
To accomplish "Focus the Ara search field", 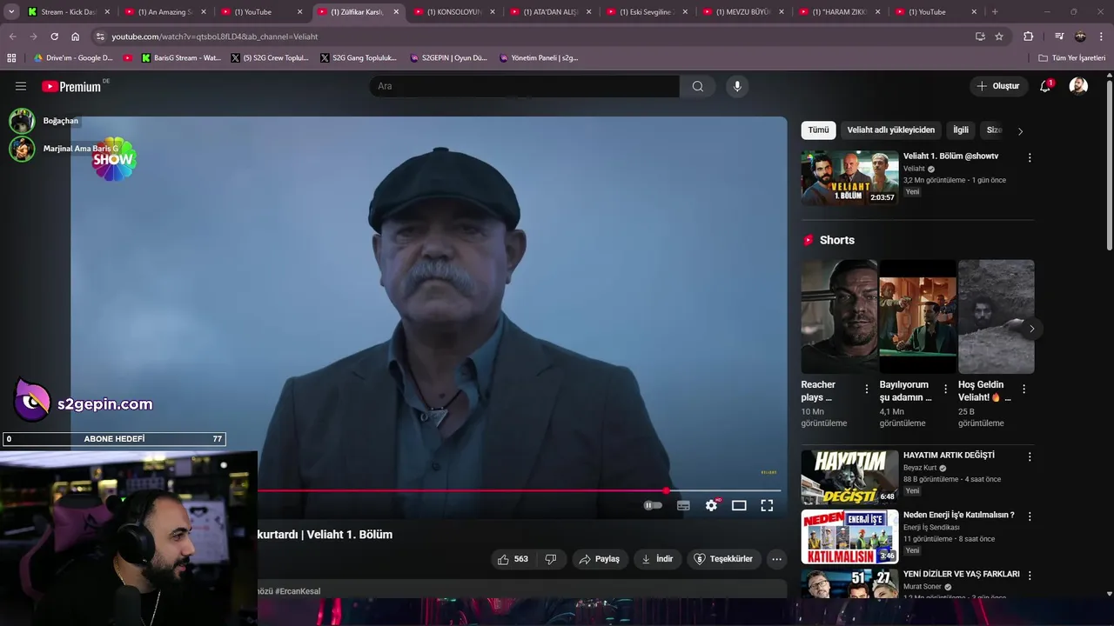I will (525, 86).
